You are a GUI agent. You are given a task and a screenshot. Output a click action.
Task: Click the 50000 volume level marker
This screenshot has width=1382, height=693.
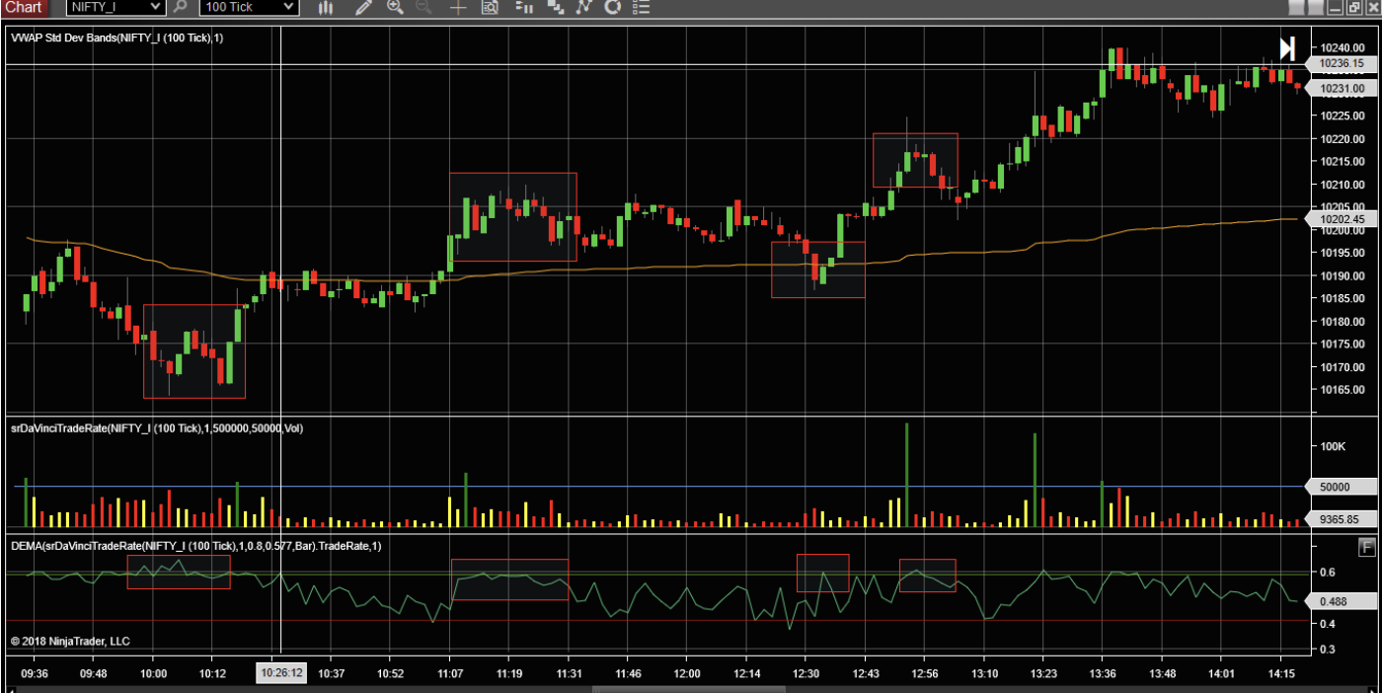point(1342,487)
